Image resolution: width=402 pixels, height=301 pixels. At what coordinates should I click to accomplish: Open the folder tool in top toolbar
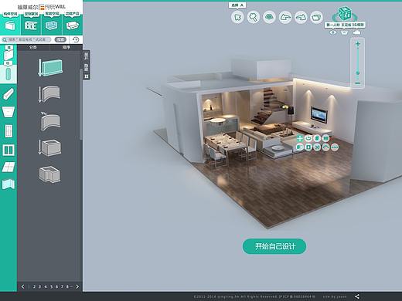[316, 17]
